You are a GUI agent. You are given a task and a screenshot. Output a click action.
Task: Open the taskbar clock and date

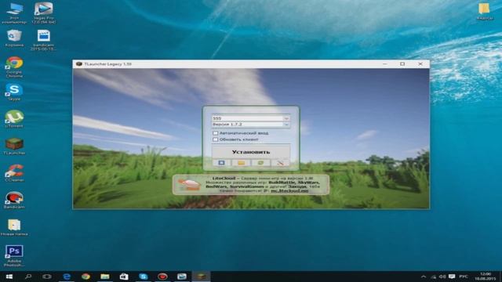(x=486, y=277)
